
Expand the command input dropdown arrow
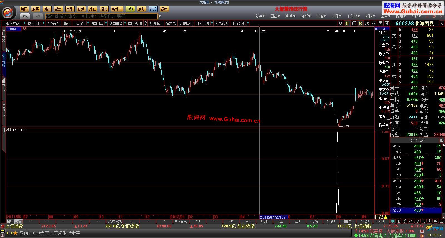click(160, 16)
